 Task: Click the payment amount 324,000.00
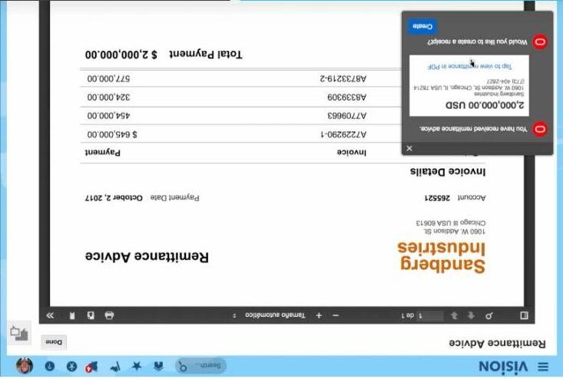coord(109,97)
